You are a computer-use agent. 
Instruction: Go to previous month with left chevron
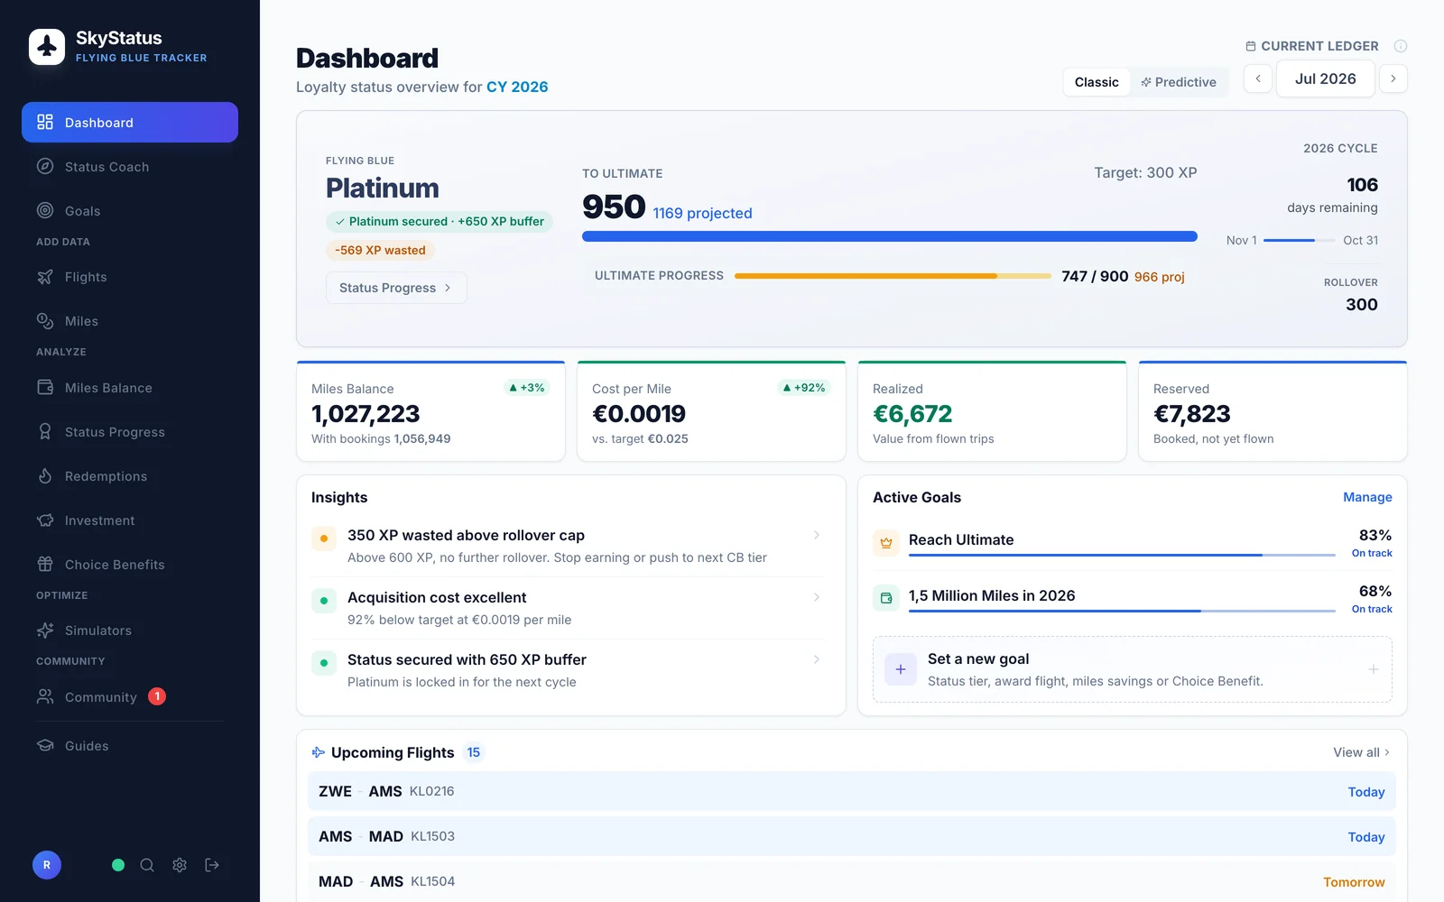(x=1258, y=78)
